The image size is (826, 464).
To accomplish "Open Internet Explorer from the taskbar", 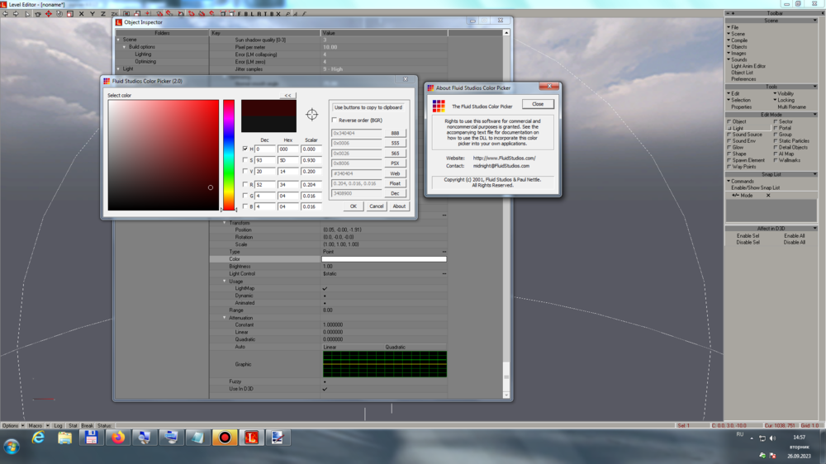I will (38, 438).
